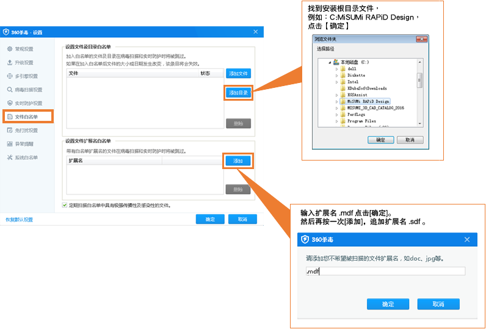The image size is (486, 329).
Task: Confirm settings with the 确定 button
Action: pyautogui.click(x=210, y=219)
